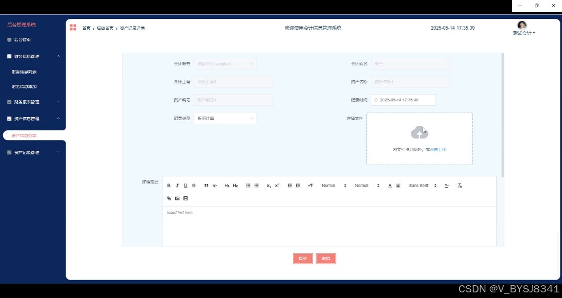
Task: Open the 测试会计 user menu
Action: [x=524, y=33]
